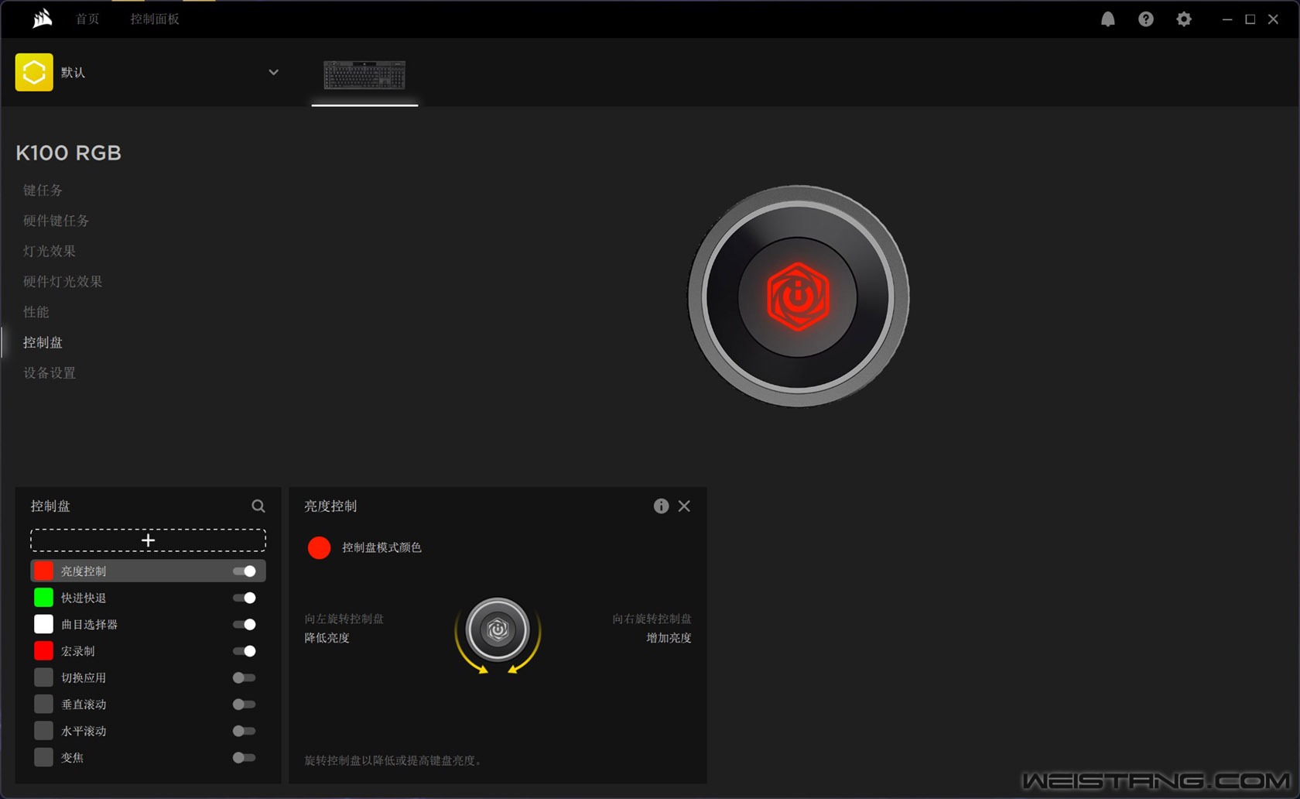Open the notifications bell
The width and height of the screenshot is (1300, 799).
1108,19
